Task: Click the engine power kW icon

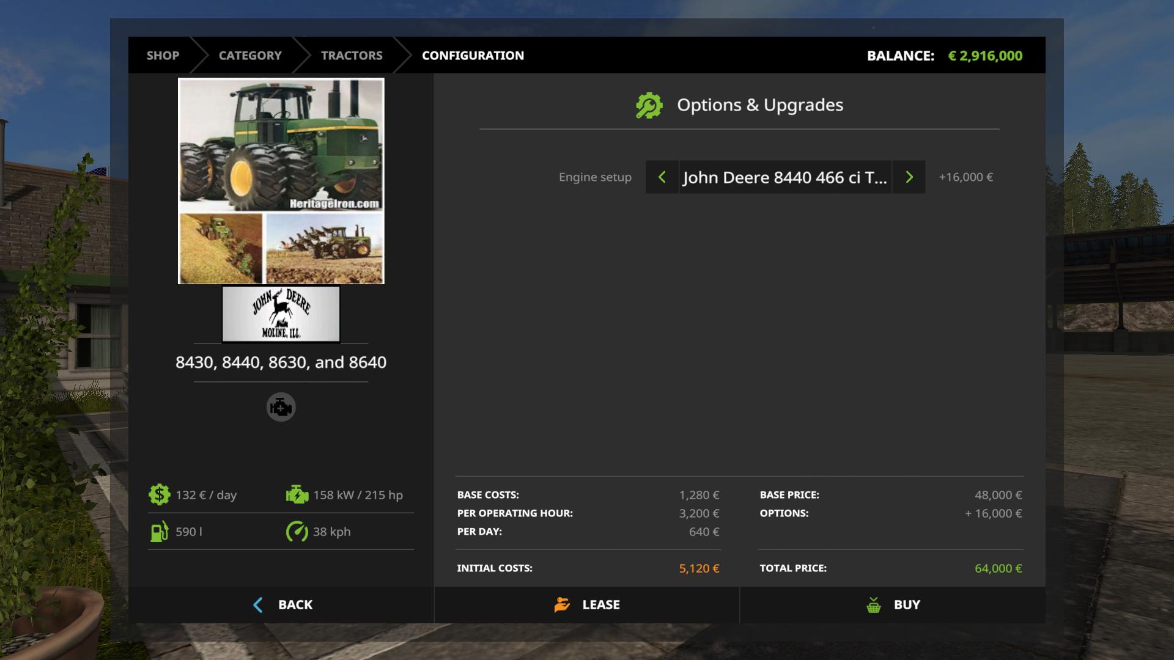Action: [297, 494]
